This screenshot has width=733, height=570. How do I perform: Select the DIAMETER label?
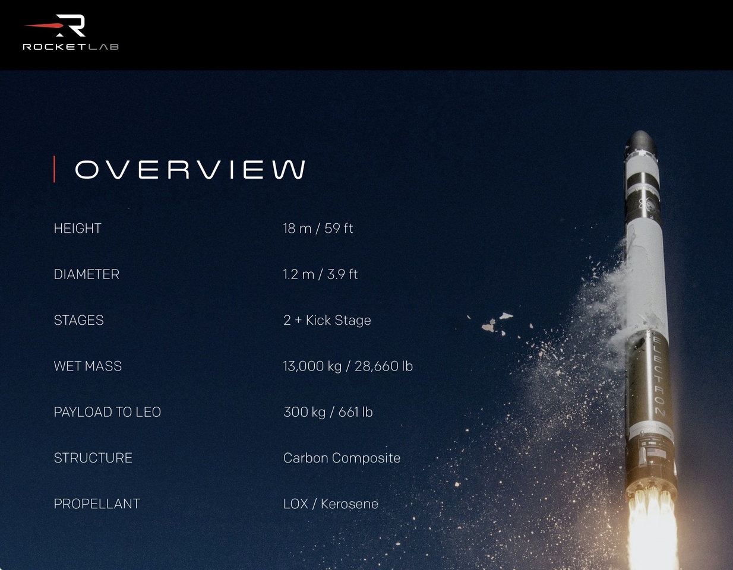87,274
